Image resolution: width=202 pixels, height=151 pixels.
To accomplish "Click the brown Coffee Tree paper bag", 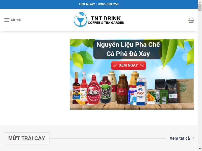I will (x=185, y=91).
